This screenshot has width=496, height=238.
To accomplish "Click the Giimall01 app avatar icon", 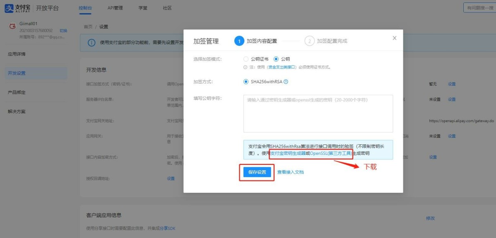I will [x=12, y=26].
